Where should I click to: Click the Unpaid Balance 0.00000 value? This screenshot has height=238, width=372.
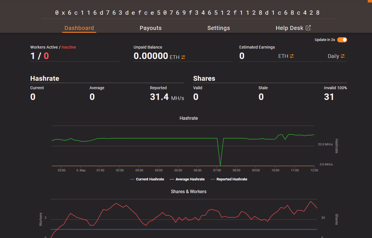point(151,56)
